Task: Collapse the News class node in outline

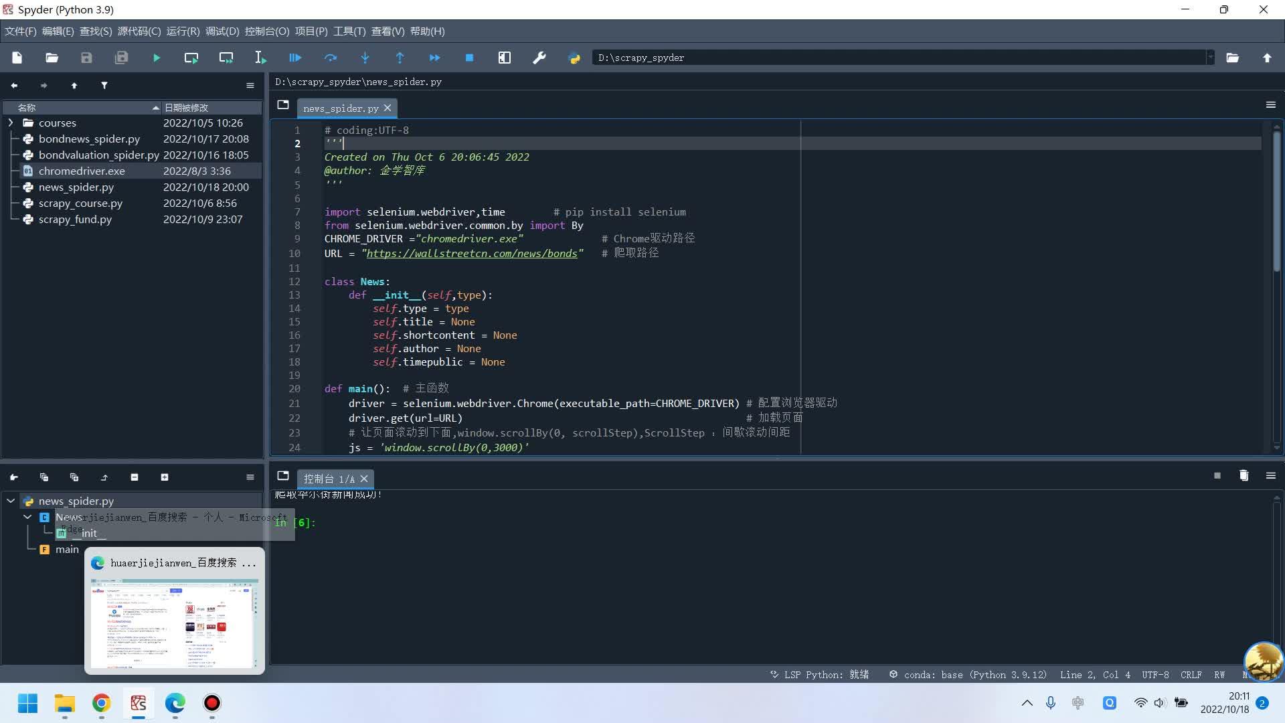Action: (27, 517)
